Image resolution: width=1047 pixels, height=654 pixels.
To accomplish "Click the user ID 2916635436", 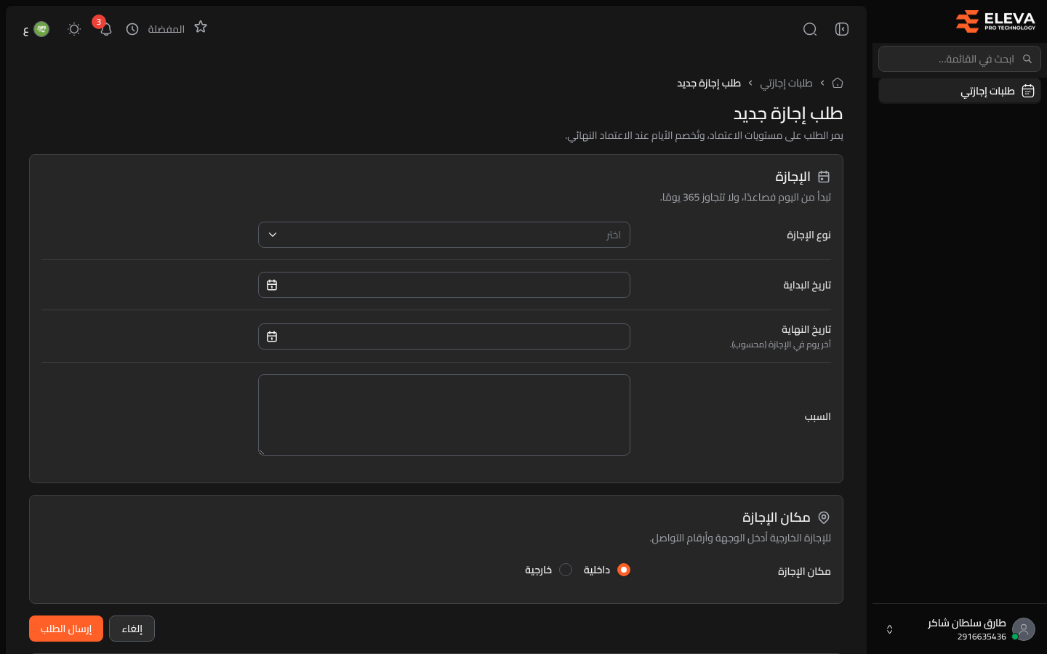I will (x=982, y=637).
